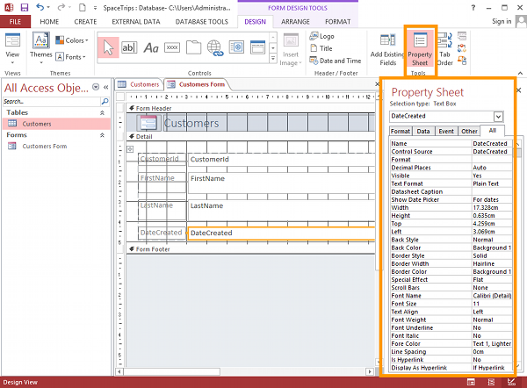The image size is (527, 388).
Task: Click the form selector box in Detail
Action: (130, 149)
